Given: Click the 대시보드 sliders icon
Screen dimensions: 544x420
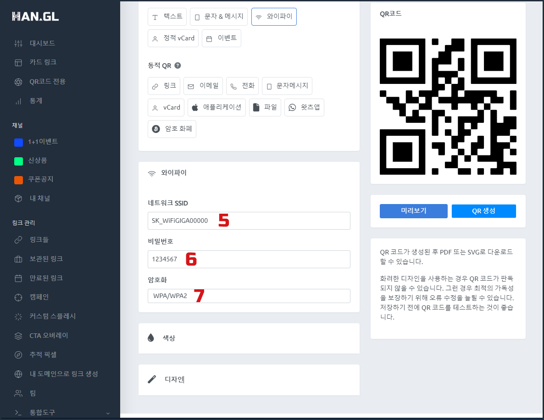Looking at the screenshot, I should [18, 44].
